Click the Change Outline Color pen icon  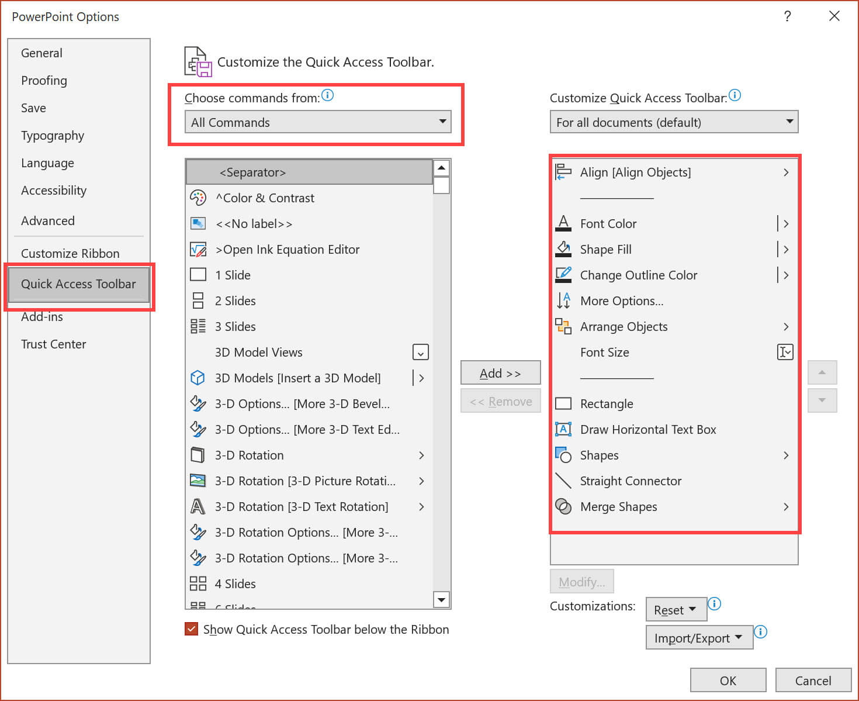click(x=563, y=275)
